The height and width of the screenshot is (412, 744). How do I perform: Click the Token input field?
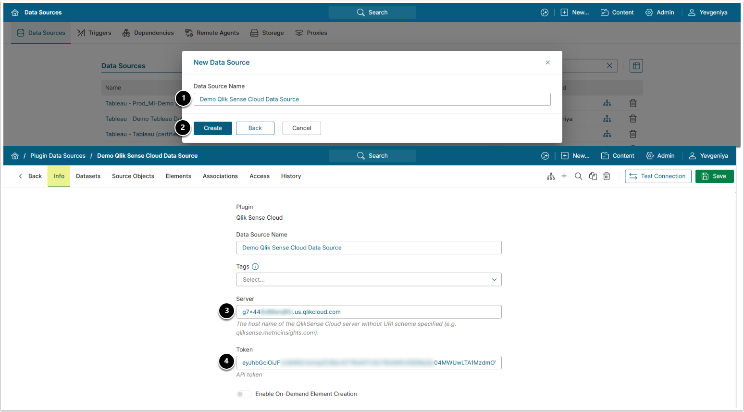[369, 363]
